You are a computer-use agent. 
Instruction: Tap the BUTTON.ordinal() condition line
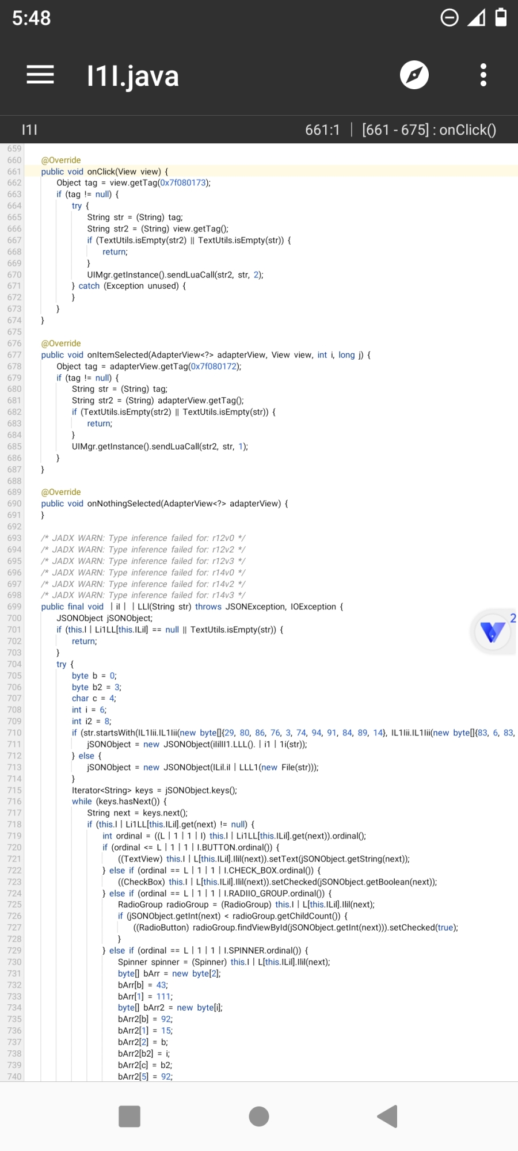(191, 847)
